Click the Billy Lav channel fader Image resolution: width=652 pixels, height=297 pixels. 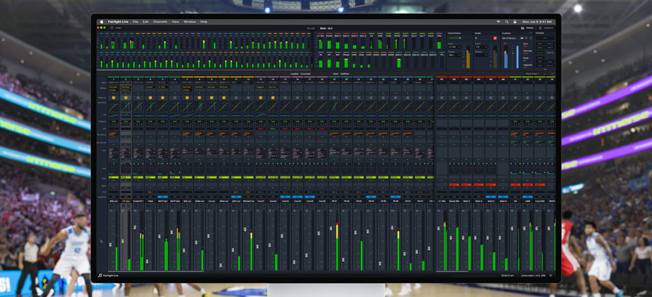[x=111, y=245]
